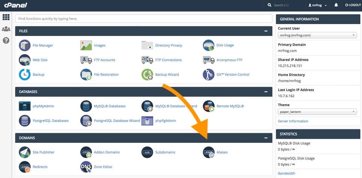The width and height of the screenshot is (362, 178).
Task: Click the File Manager text link
Action: coord(43,45)
